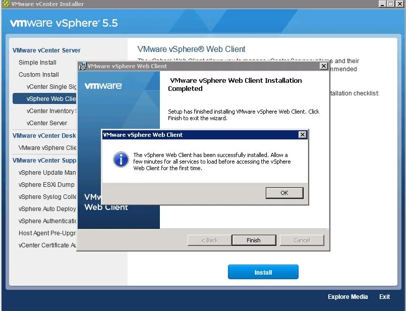Click OK in the success message dialog
The width and height of the screenshot is (406, 311).
(x=284, y=193)
